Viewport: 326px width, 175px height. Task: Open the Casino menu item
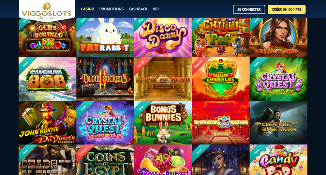87,9
